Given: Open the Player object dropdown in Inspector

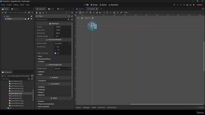Looking at the screenshot, I should point(53,16).
